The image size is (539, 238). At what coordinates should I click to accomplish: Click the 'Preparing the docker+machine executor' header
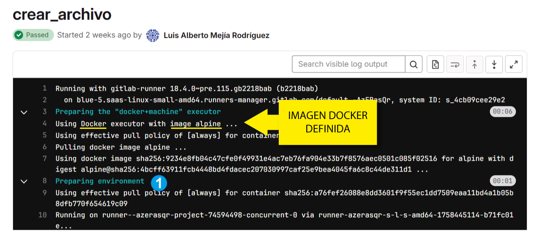[x=138, y=112]
